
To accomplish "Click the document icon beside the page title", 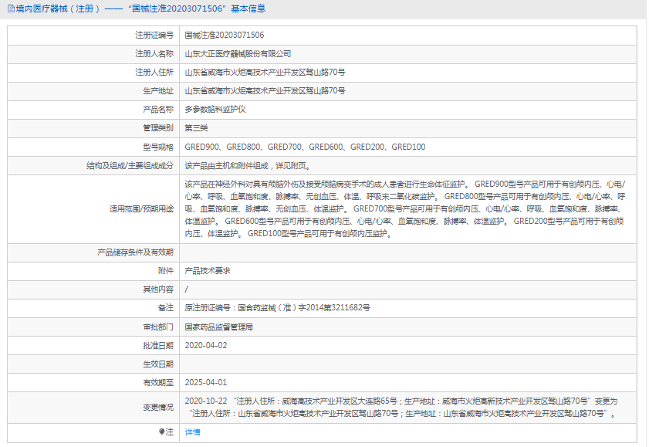I will click(x=11, y=8).
